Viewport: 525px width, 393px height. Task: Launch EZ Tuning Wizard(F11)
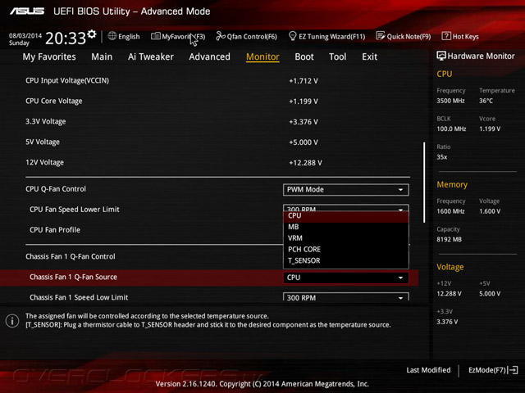[x=326, y=36]
